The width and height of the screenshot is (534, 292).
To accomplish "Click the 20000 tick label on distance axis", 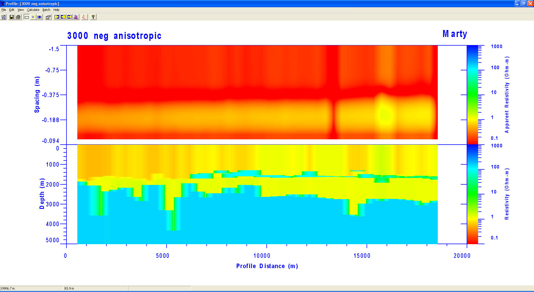I will pos(462,256).
